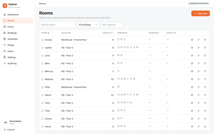
Task: Open the Dashboard page in sidebar
Action: [17, 14]
